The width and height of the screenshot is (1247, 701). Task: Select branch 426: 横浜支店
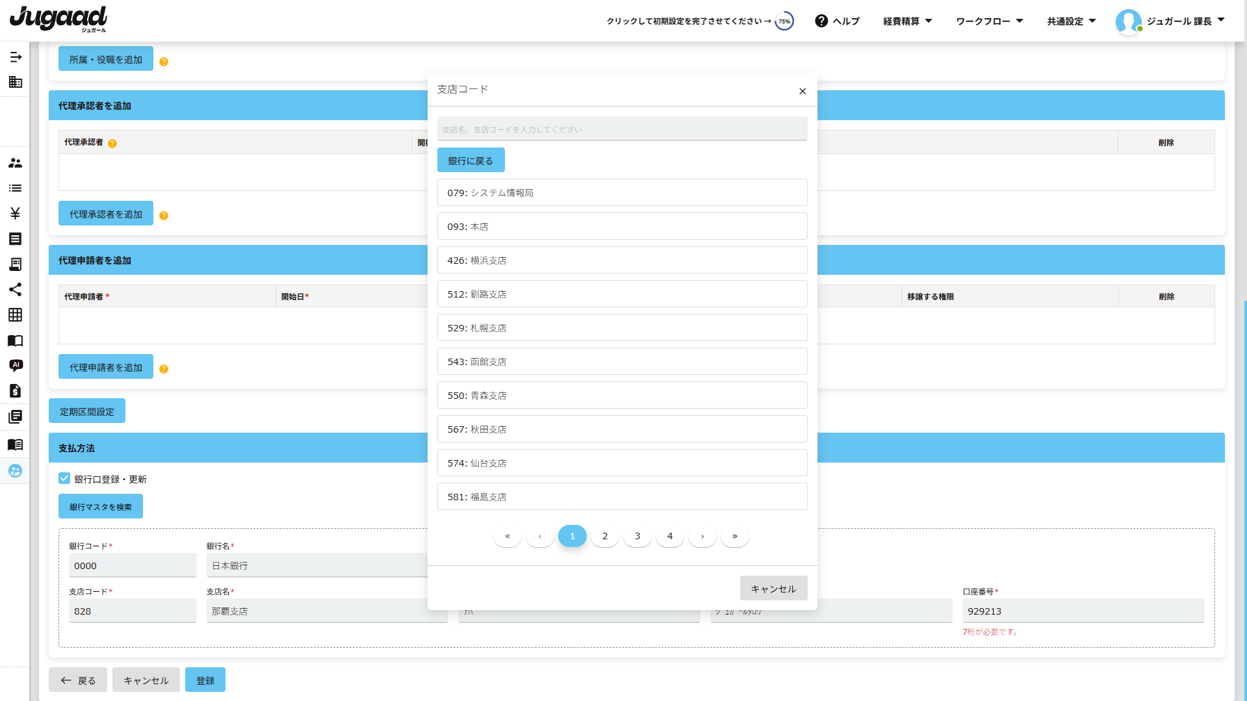(x=622, y=261)
